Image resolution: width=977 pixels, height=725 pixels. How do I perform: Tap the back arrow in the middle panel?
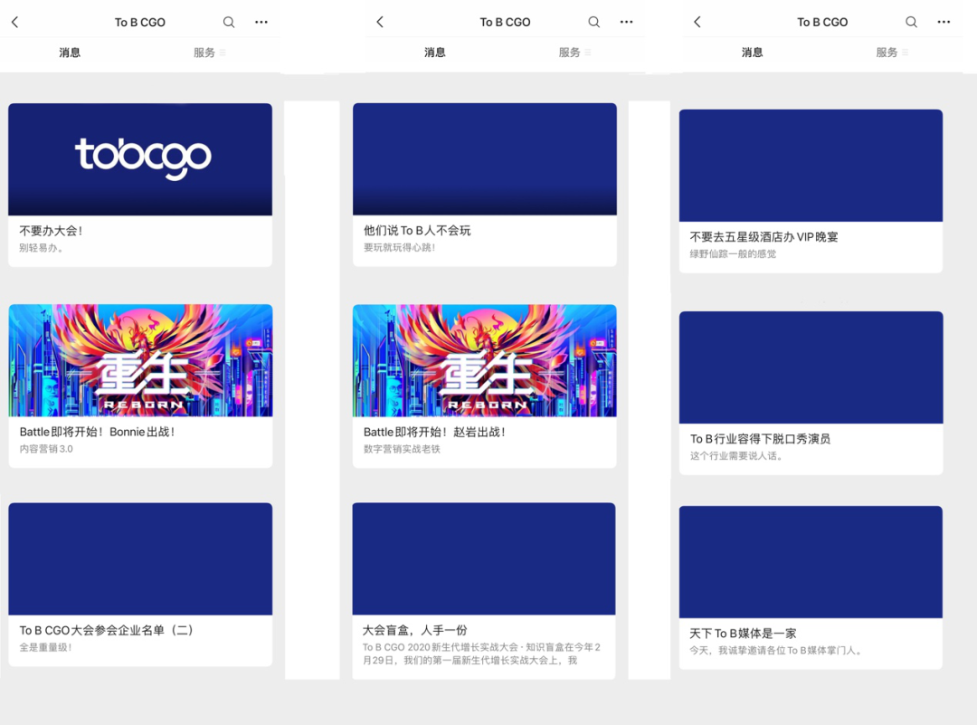coord(380,21)
